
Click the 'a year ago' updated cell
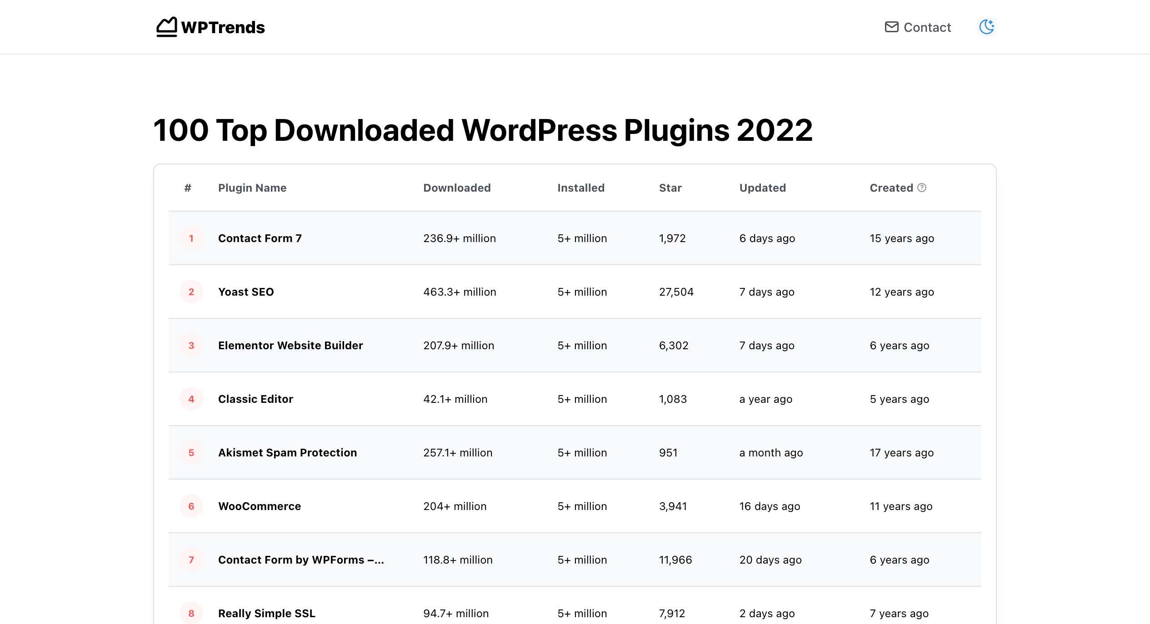(766, 399)
